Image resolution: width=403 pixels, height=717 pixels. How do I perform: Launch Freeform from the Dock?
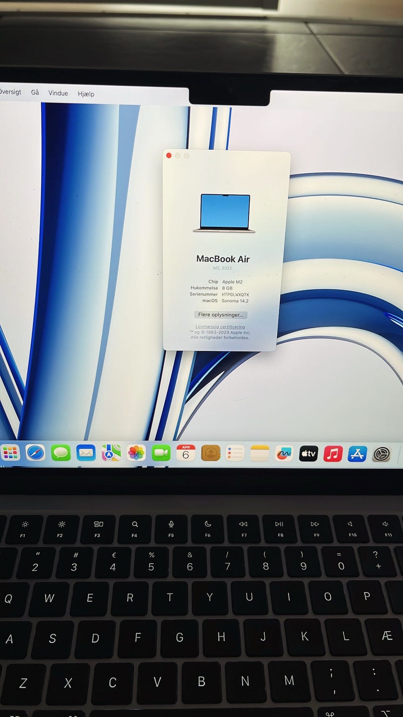point(284,454)
